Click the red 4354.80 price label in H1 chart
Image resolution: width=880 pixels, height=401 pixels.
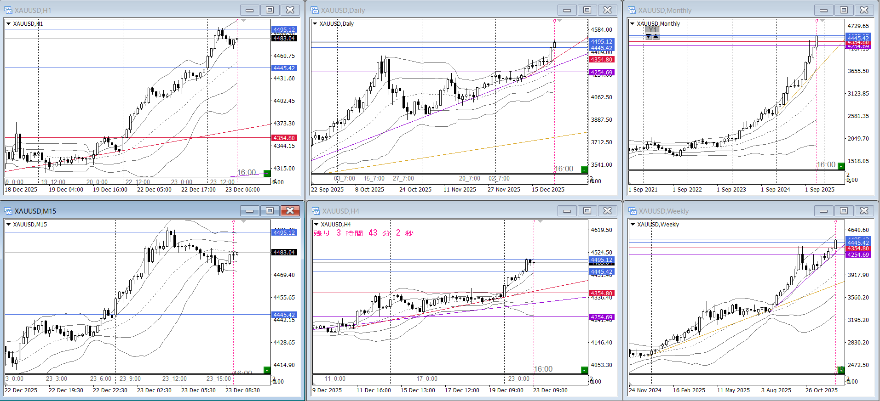(x=284, y=138)
